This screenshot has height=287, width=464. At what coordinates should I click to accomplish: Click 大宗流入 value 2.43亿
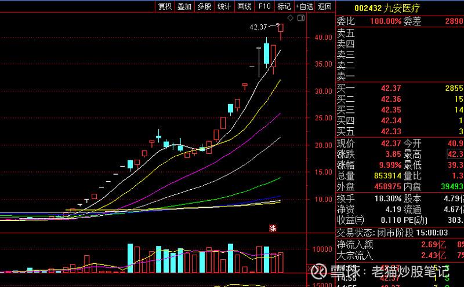click(x=433, y=255)
